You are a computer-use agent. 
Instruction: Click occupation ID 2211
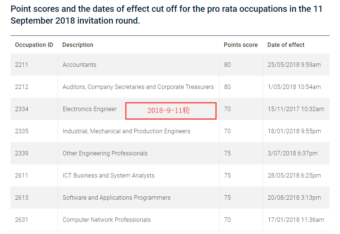pyautogui.click(x=21, y=65)
